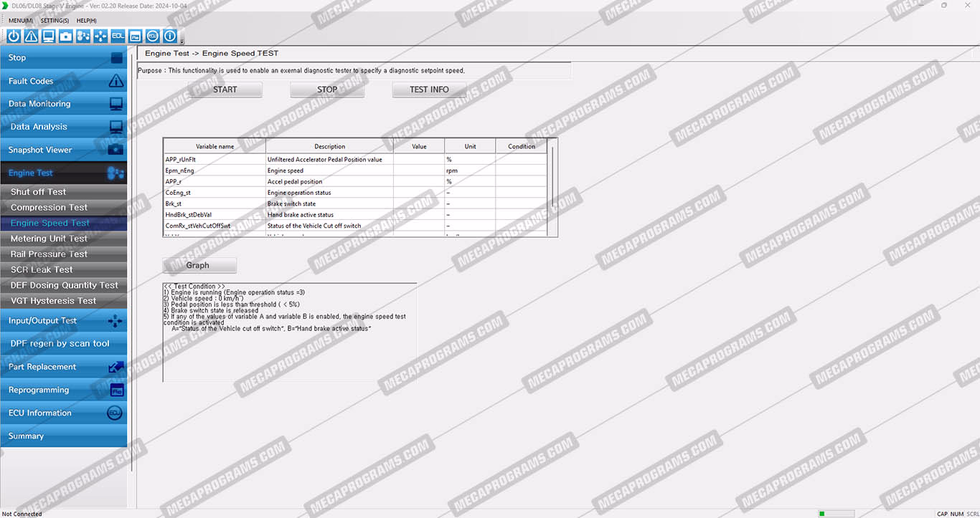Click the file reprogramming toolbar icon
The height and width of the screenshot is (518, 980).
coord(135,36)
